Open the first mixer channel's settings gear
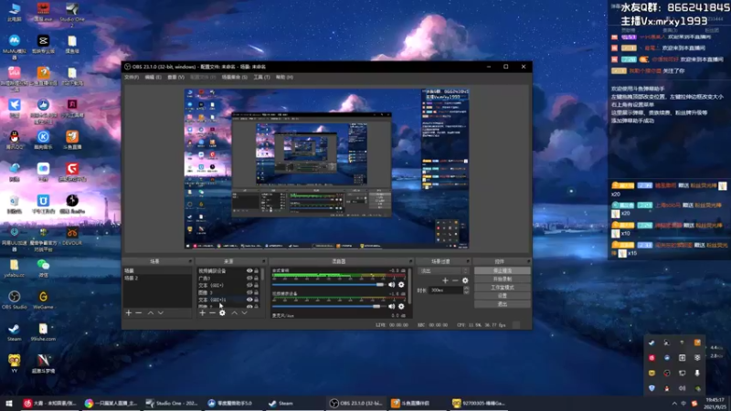The image size is (731, 411). coord(401,285)
